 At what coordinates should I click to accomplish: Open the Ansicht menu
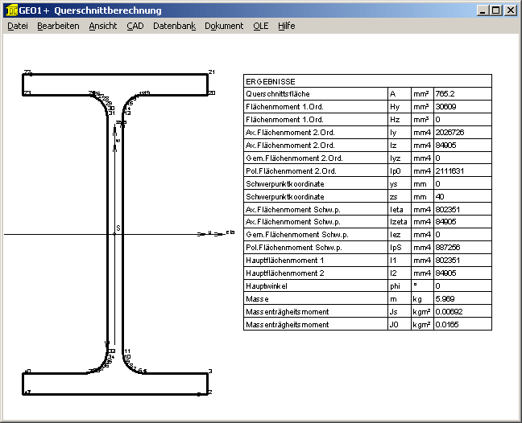click(x=102, y=26)
